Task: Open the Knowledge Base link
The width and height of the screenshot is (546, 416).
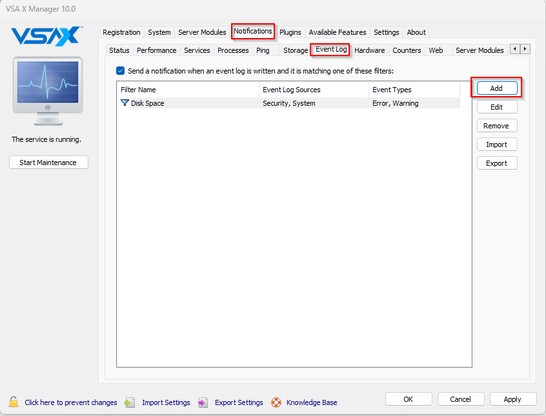Action: tap(312, 402)
